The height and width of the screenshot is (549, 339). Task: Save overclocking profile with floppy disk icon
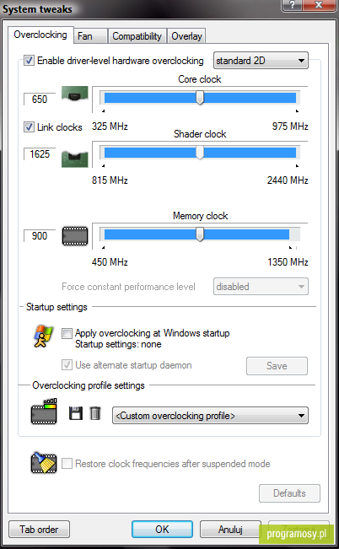(x=76, y=413)
